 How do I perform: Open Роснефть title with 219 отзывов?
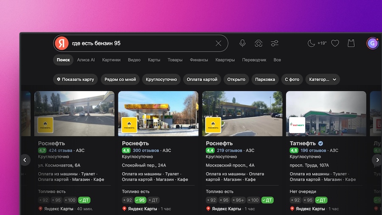pyautogui.click(x=219, y=143)
